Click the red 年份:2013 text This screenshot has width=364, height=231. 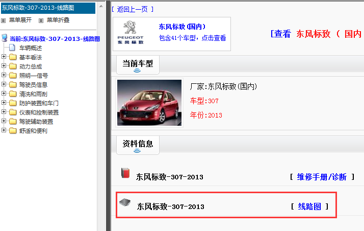pos(206,115)
